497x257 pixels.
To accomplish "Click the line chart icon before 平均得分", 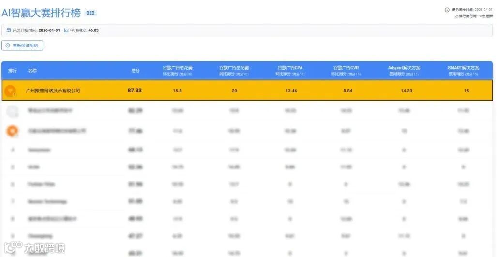I will click(66, 30).
